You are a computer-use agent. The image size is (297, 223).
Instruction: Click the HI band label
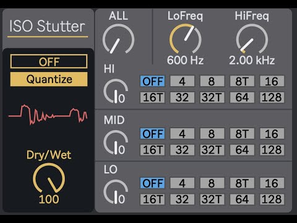point(109,69)
